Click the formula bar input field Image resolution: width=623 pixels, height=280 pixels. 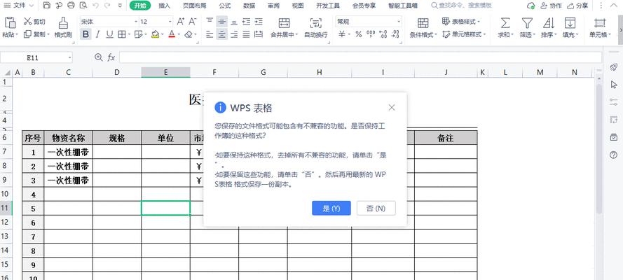tap(360, 58)
